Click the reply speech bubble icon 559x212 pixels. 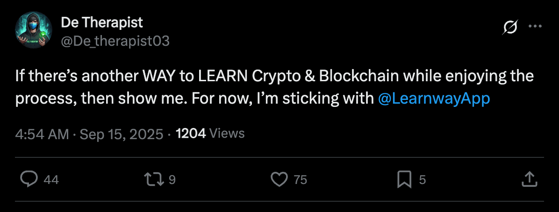coord(29,179)
